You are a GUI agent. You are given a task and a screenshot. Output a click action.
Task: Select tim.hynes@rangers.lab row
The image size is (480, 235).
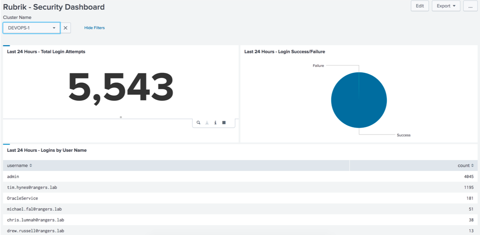tap(240, 187)
